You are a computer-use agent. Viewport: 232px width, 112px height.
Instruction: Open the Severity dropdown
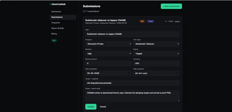(108, 54)
